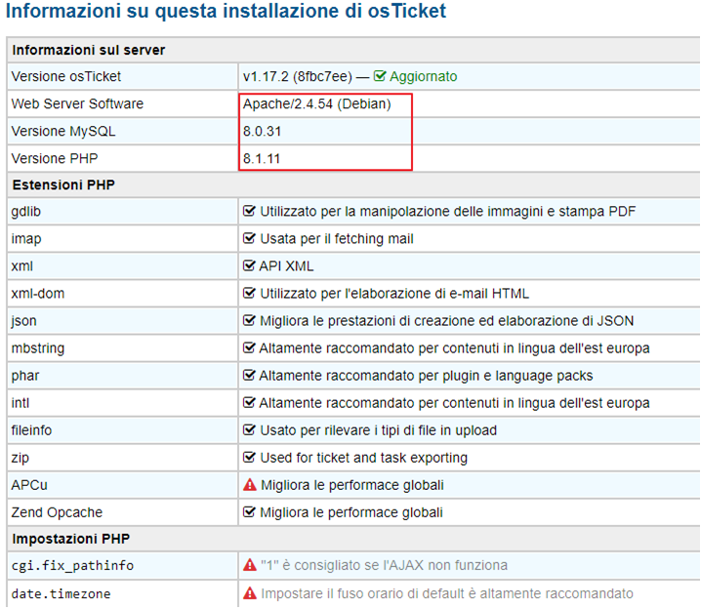This screenshot has width=701, height=609.
Task: Click the check icon in imap row
Action: 249,238
